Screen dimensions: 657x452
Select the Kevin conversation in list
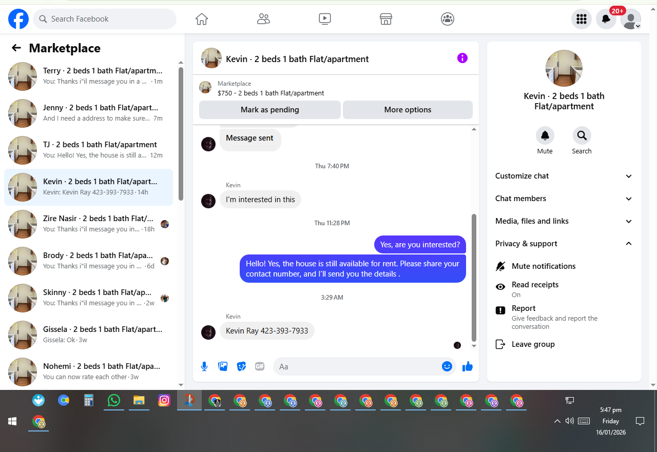coord(88,187)
